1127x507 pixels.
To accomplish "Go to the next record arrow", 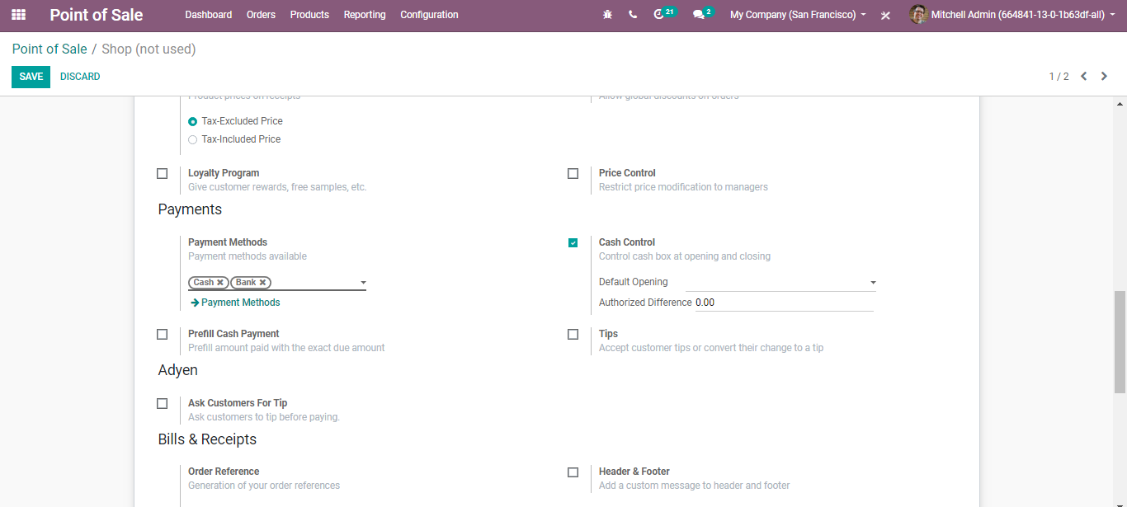I will 1104,77.
